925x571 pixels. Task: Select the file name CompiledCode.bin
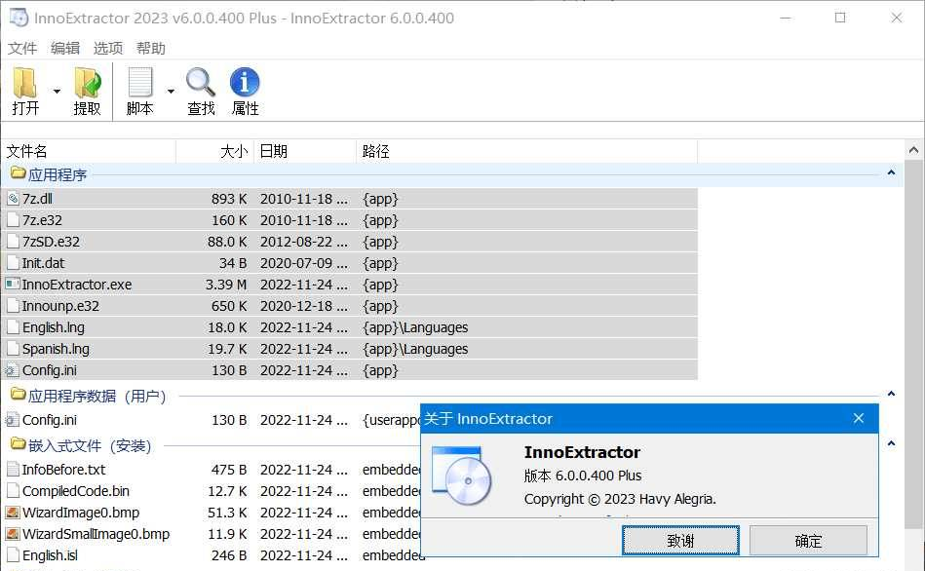click(75, 491)
